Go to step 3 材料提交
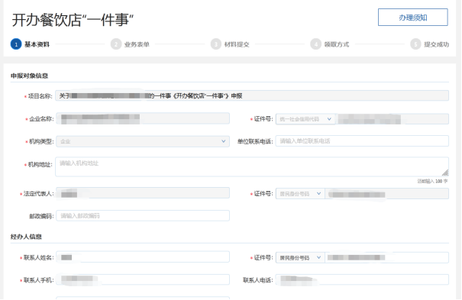462x300 pixels. tap(230, 44)
